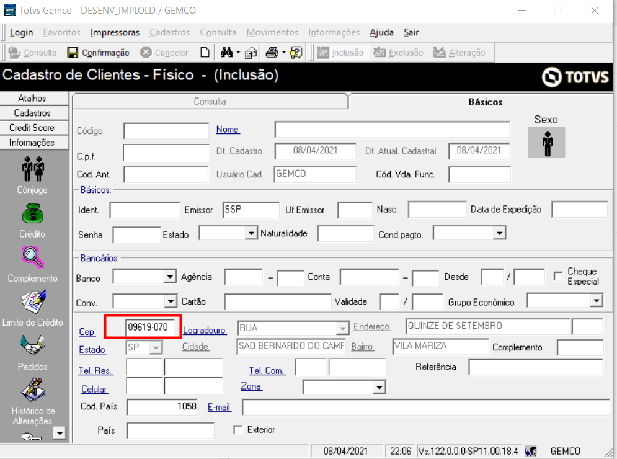Click the Cancelar toolbar button
Viewport: 617px width, 459px height.
pos(165,53)
